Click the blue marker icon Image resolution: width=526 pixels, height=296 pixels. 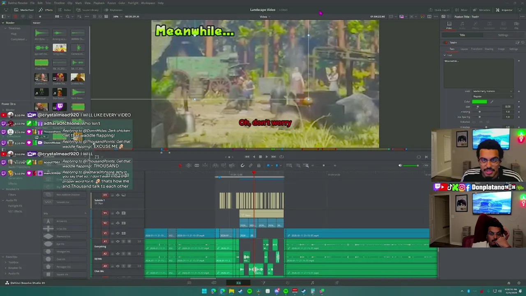click(277, 166)
